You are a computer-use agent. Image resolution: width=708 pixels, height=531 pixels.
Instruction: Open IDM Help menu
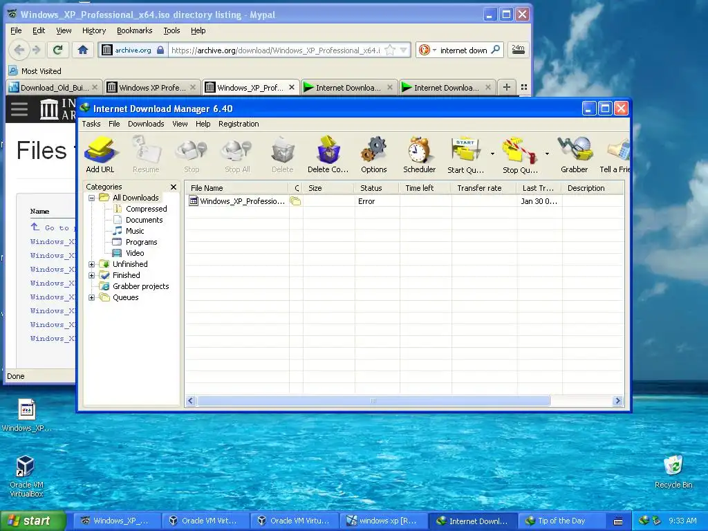tap(203, 124)
